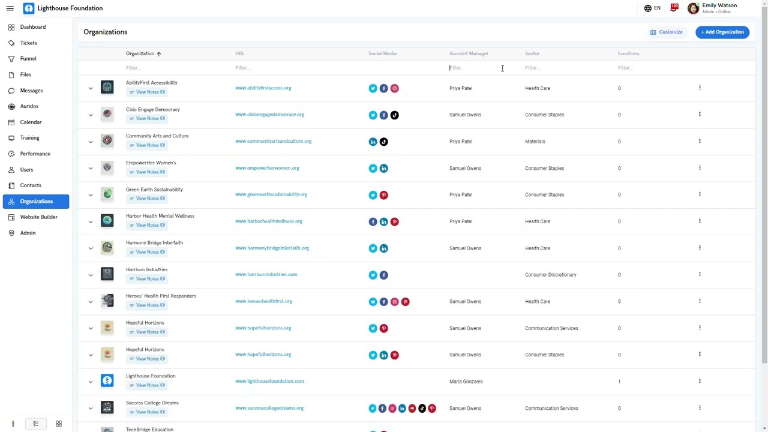Expand the Community Arts and Culture row
This screenshot has width=768, height=432.
(91, 142)
